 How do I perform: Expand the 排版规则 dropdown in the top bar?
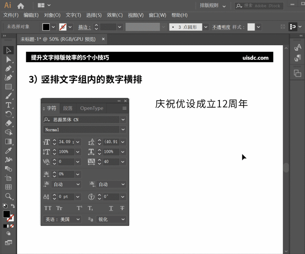224,6
